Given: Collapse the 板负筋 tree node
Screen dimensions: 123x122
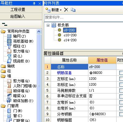Looking at the screenshot, I should coord(48,25).
